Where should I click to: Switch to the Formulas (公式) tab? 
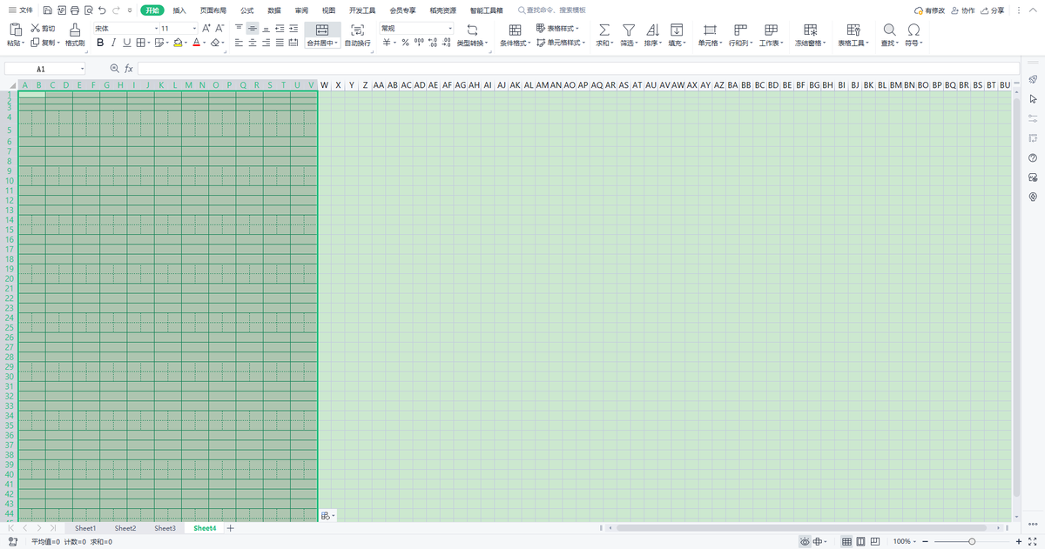[247, 10]
